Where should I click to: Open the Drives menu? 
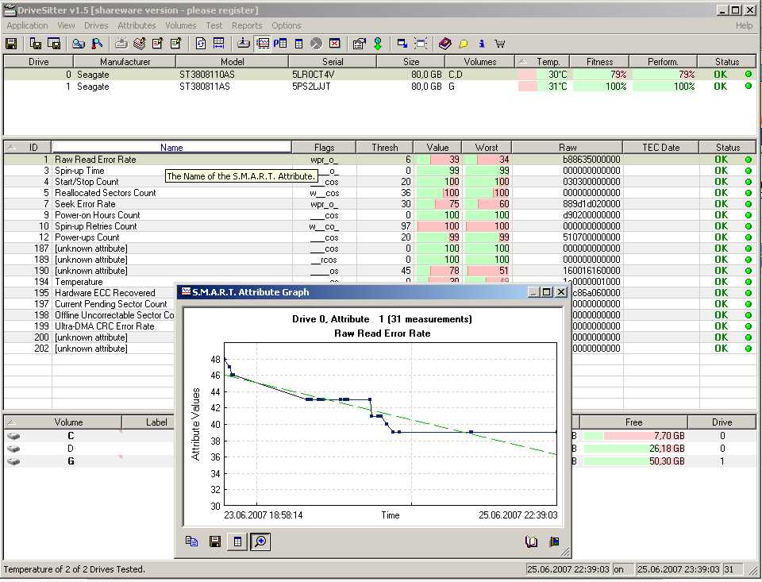pos(96,25)
